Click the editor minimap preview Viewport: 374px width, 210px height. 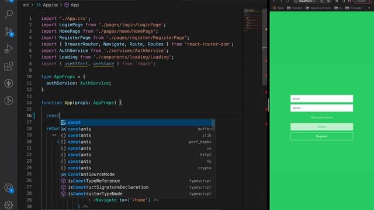252,20
